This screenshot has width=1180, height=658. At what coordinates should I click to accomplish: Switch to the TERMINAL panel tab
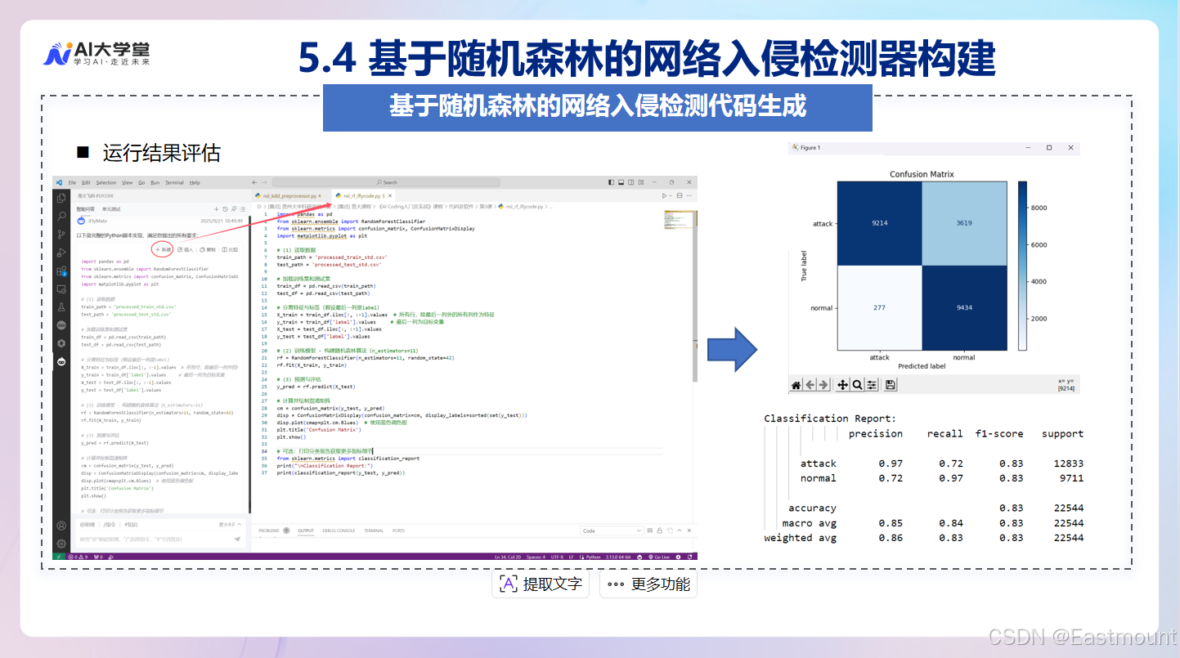click(x=374, y=530)
